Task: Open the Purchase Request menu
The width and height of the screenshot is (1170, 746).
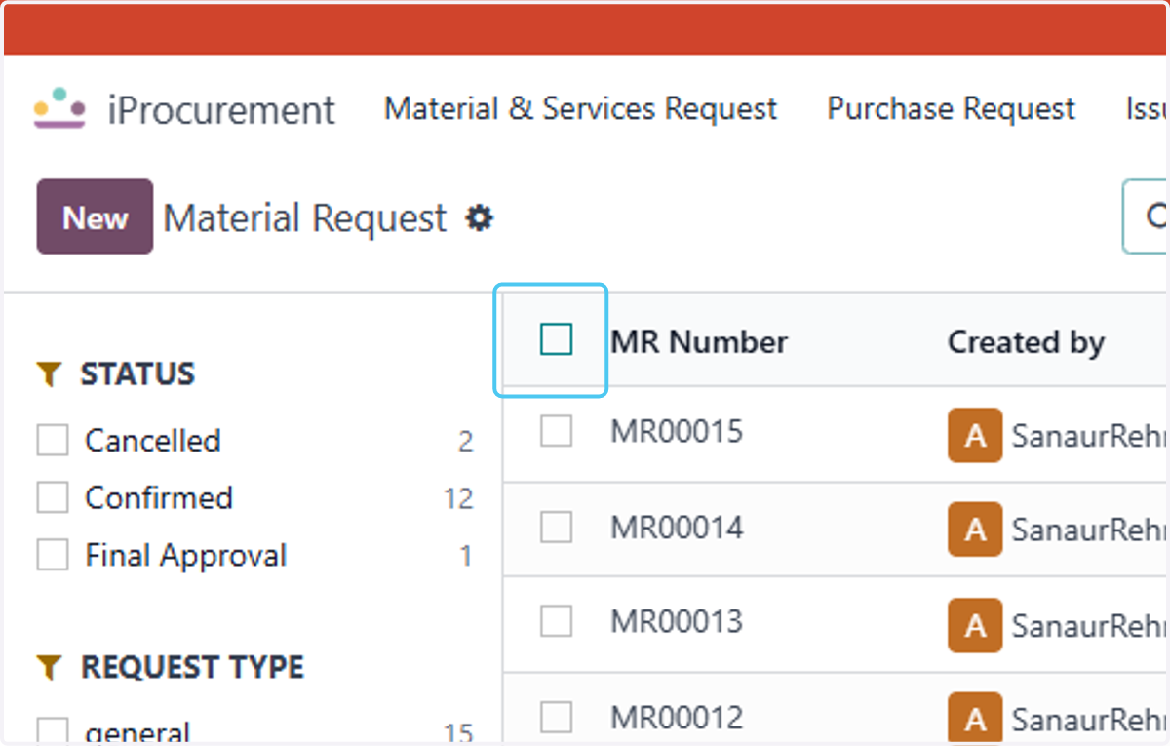Action: click(952, 108)
